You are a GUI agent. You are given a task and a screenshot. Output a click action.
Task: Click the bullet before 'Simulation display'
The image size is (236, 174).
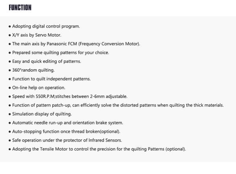tap(10, 114)
